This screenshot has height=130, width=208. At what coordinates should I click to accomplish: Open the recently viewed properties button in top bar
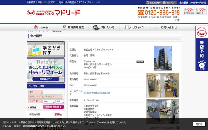pyautogui.click(x=154, y=3)
